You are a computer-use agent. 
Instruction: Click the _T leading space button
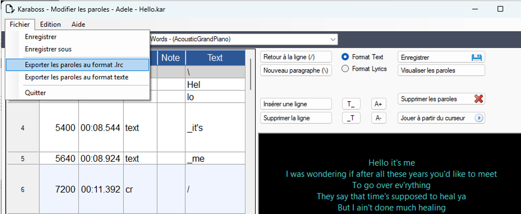[351, 118]
